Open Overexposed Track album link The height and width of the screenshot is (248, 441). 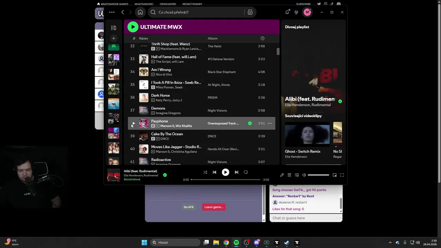(x=223, y=123)
